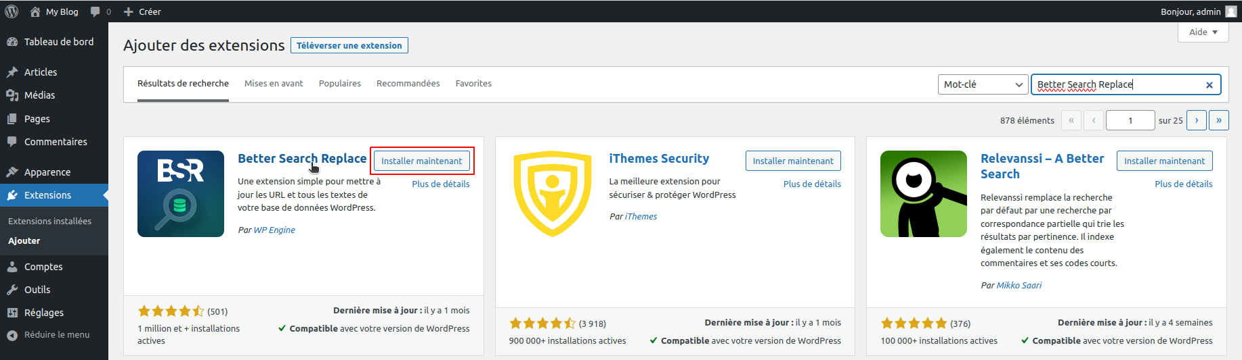Screen dimensions: 1242x360
Task: Click the iThemes Security shield icon
Action: click(552, 194)
